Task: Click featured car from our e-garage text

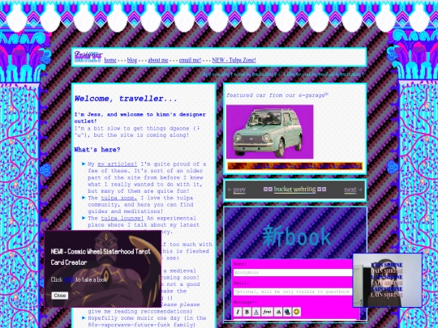Action: 277,96
